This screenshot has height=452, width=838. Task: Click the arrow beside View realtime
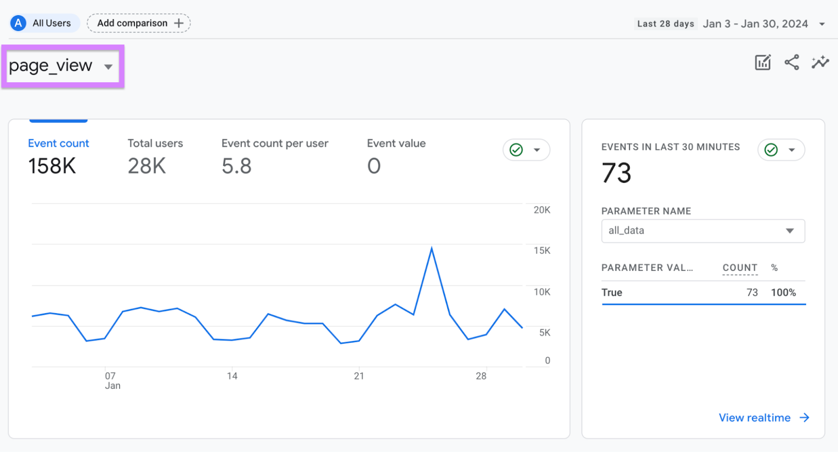click(804, 417)
